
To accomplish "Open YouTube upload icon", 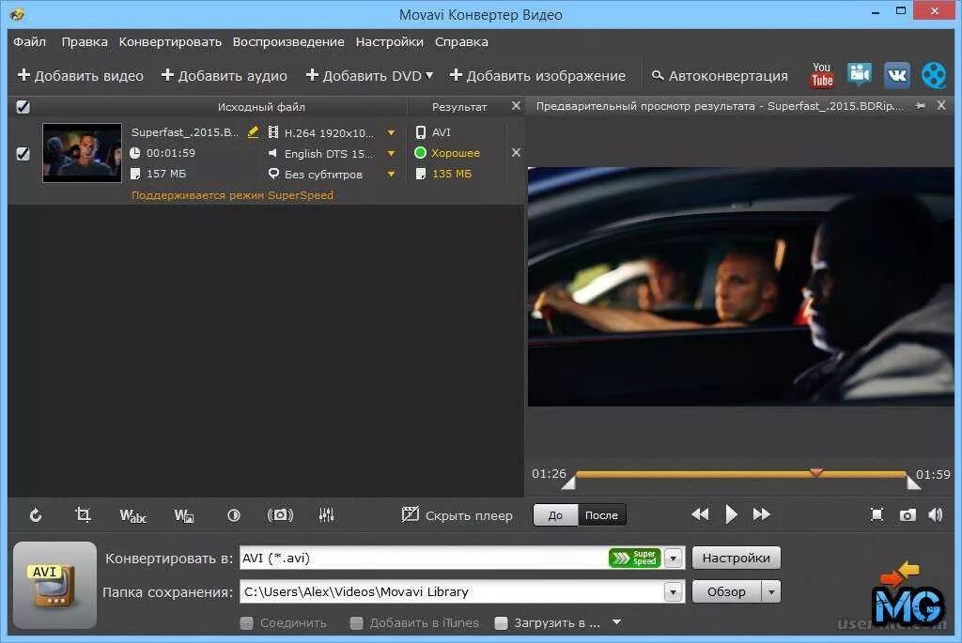I will [x=822, y=75].
